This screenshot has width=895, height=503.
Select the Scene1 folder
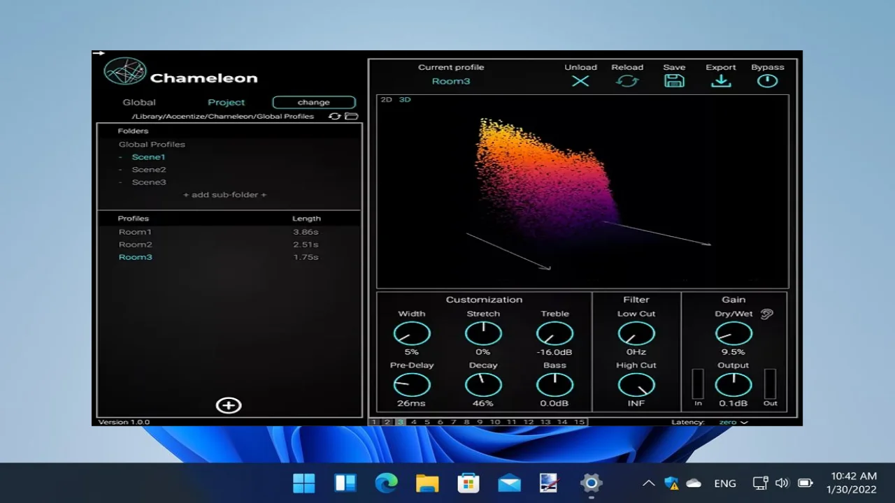coord(149,157)
